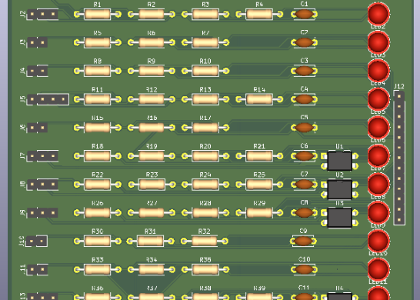
Task: Click the J3 two-pin connector
Action: (x=38, y=42)
